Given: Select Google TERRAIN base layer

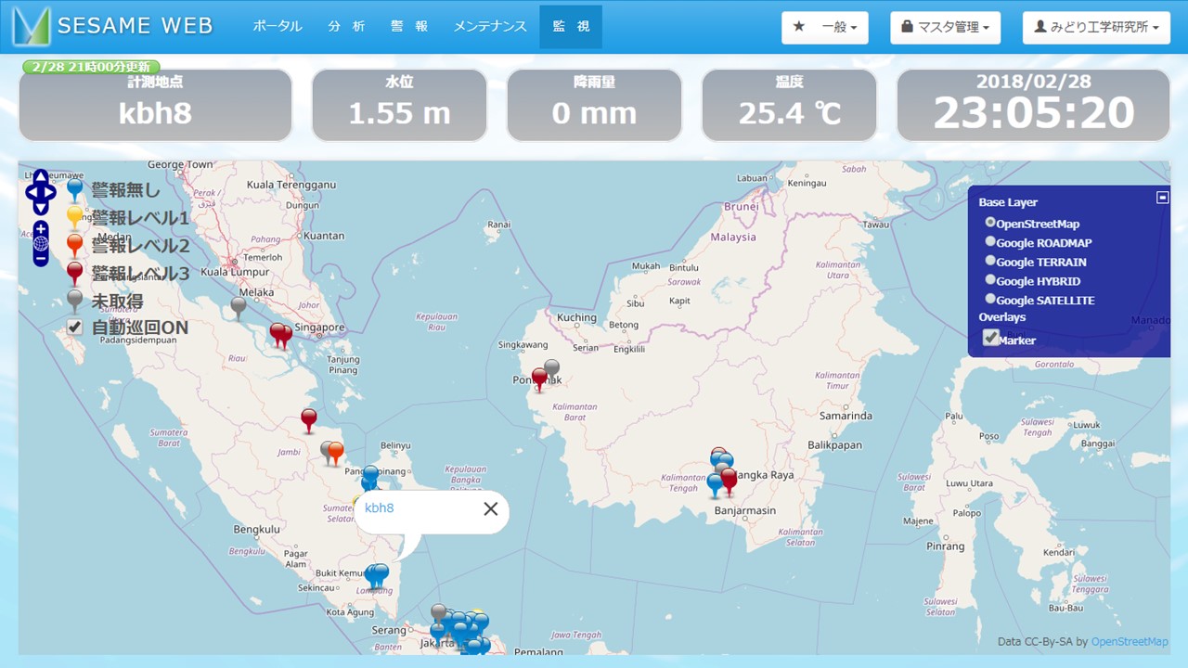Looking at the screenshot, I should tap(990, 262).
